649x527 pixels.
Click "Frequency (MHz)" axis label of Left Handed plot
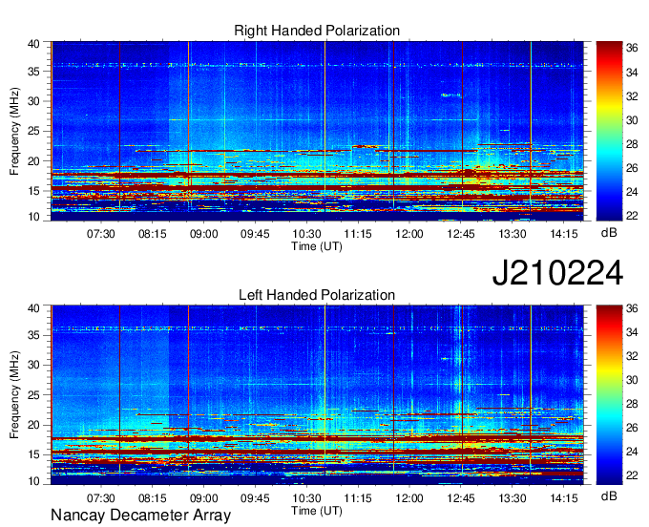14,395
